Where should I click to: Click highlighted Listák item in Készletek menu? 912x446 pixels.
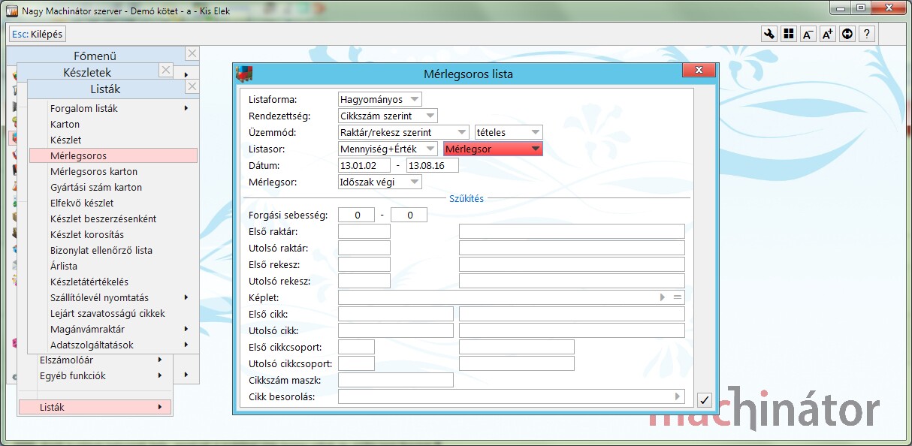[x=95, y=407]
